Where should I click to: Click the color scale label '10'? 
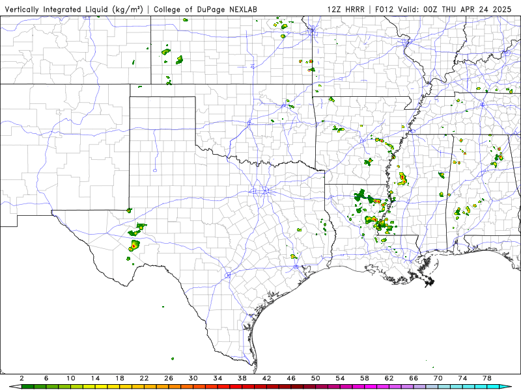[x=71, y=378]
